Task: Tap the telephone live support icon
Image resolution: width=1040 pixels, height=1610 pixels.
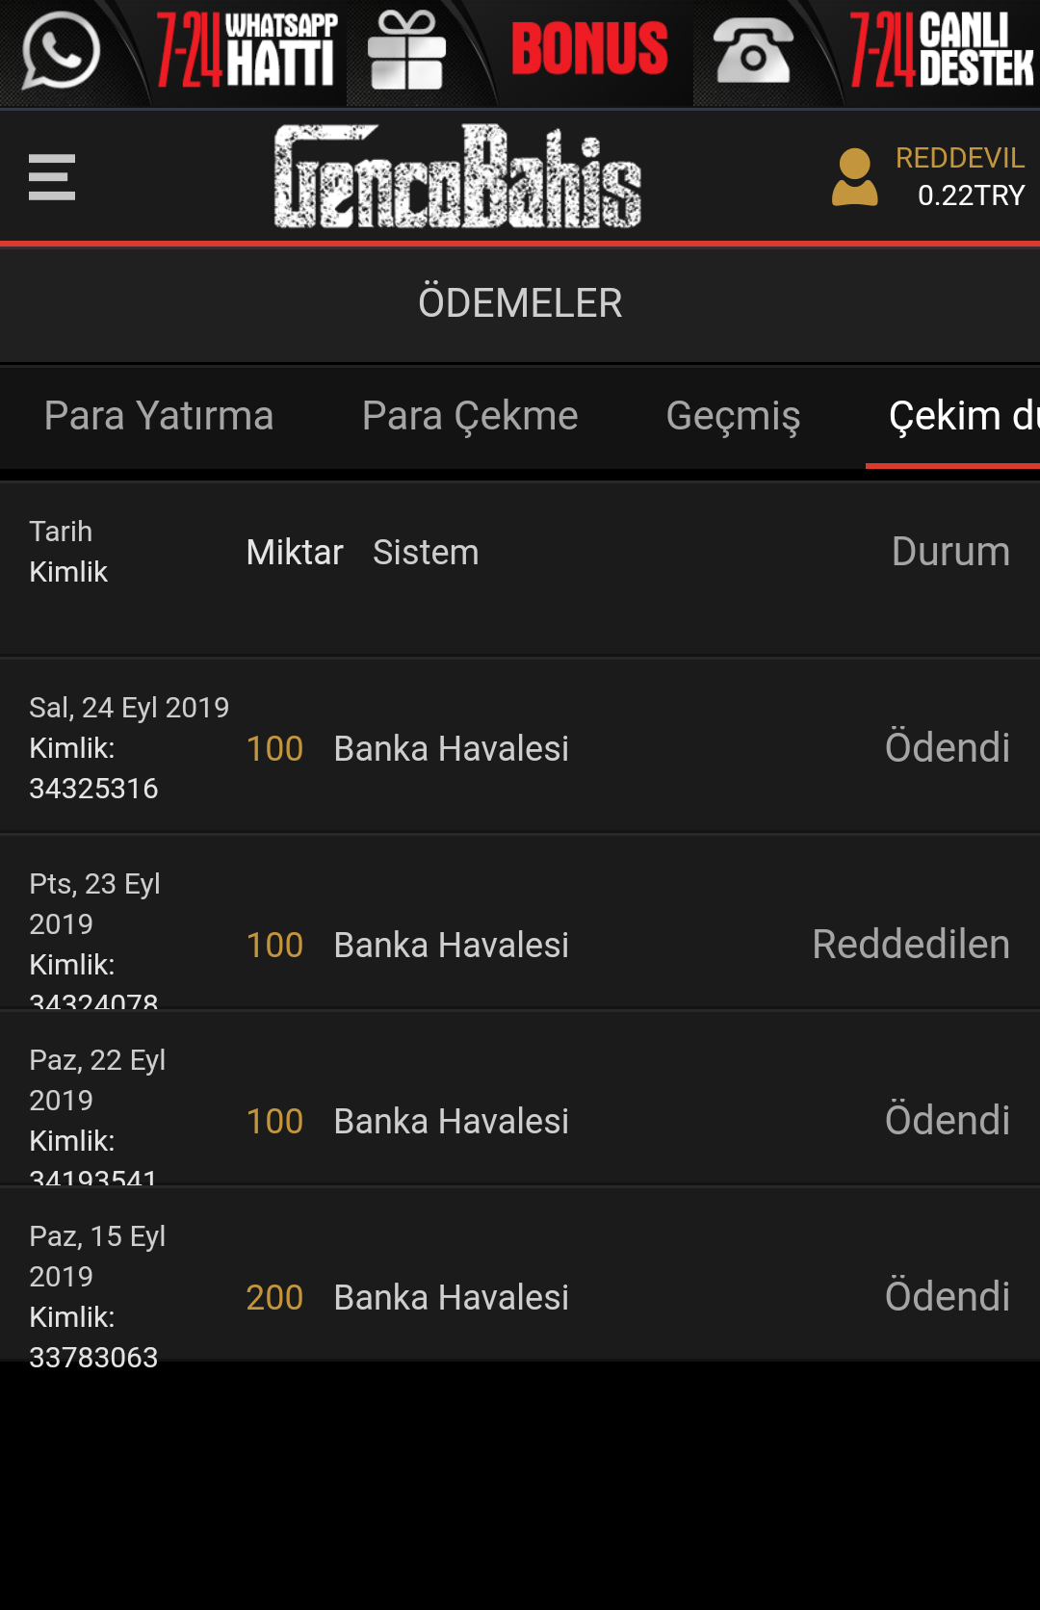Action: (753, 52)
